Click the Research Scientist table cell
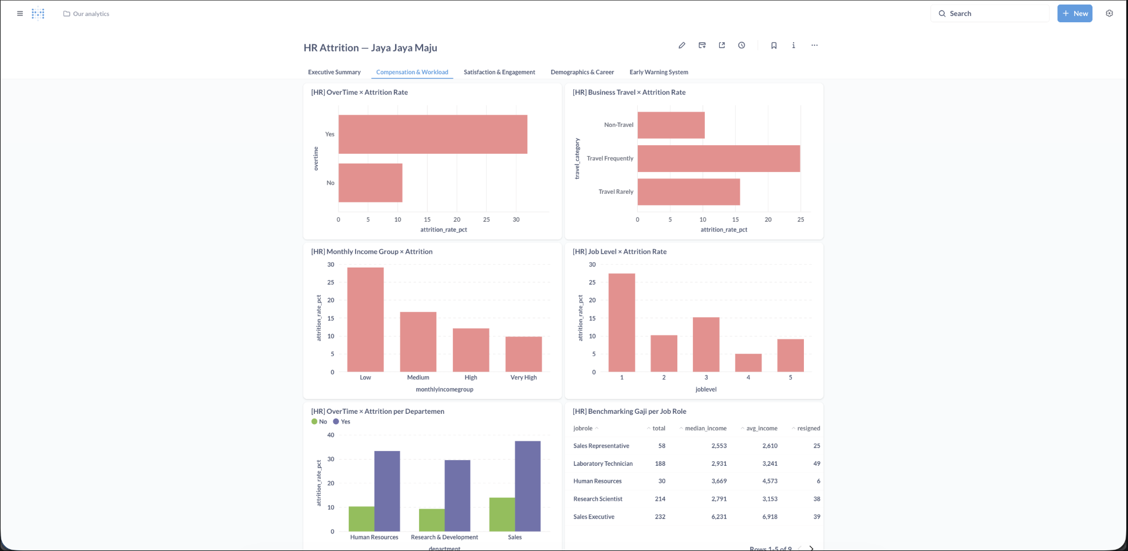 coord(598,499)
